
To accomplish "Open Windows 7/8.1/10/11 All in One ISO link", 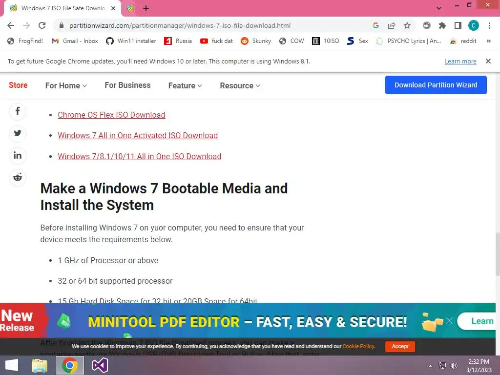I will (139, 156).
